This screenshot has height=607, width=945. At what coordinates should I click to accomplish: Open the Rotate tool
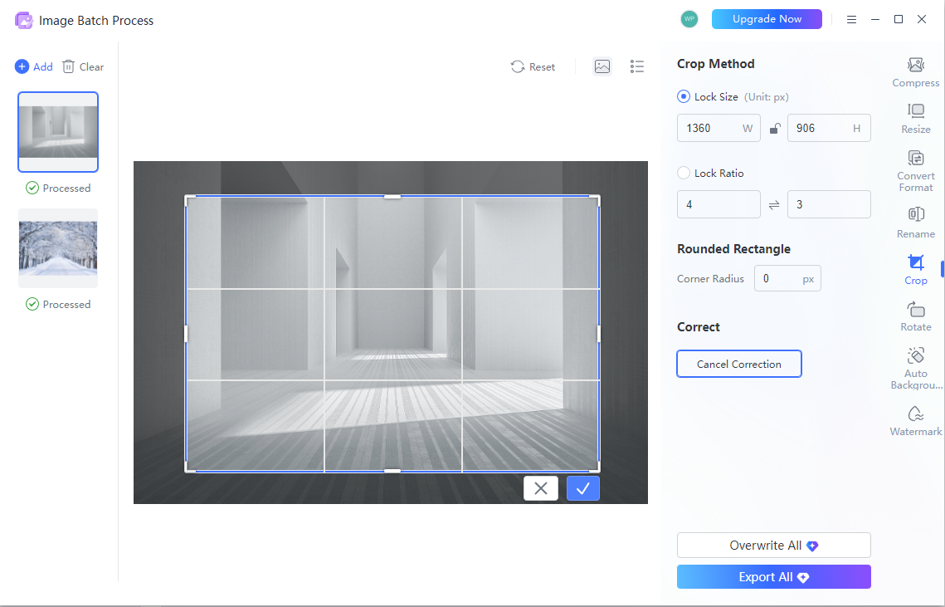(915, 316)
